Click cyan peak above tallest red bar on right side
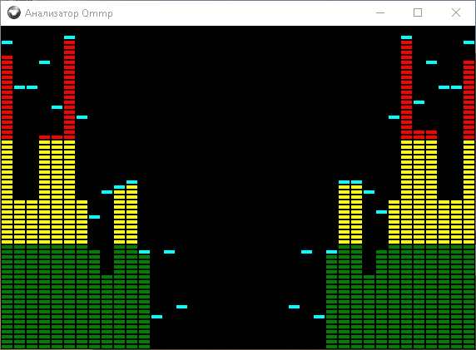 click(x=406, y=37)
